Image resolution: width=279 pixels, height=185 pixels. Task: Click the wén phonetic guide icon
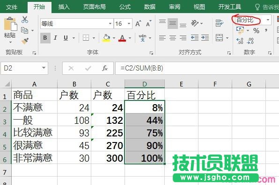point(142,38)
